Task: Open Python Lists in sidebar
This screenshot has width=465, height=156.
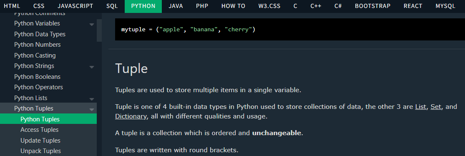Action: click(x=30, y=98)
